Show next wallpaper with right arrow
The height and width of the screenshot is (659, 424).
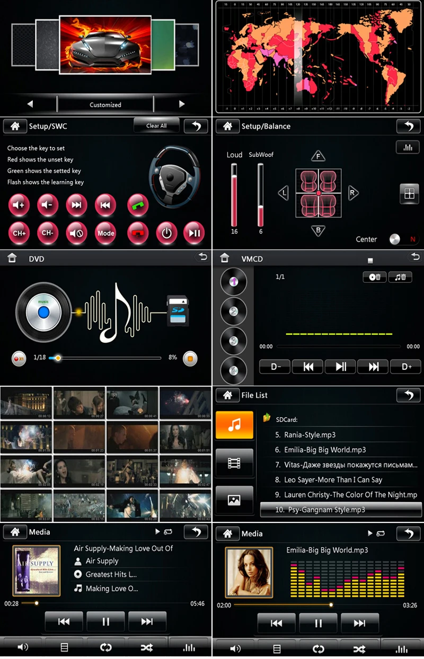(x=182, y=104)
